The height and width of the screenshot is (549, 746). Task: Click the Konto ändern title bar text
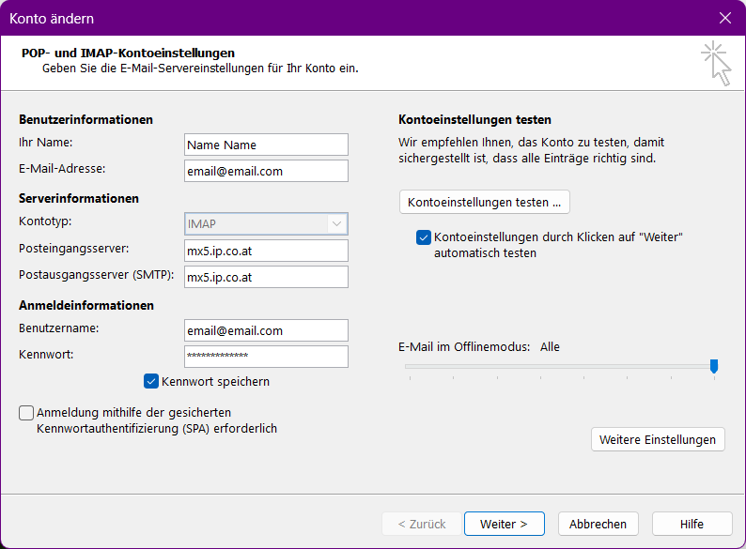52,18
